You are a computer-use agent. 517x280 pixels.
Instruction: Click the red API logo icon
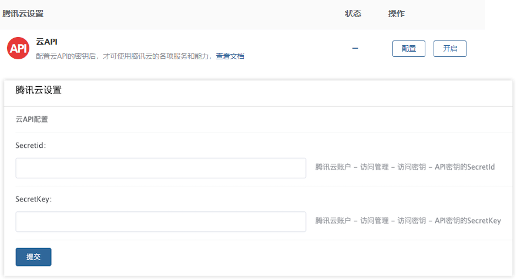coord(18,48)
